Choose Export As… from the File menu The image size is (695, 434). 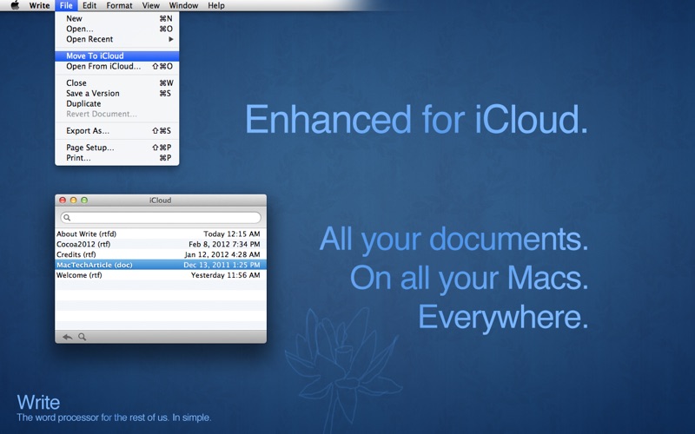click(117, 131)
